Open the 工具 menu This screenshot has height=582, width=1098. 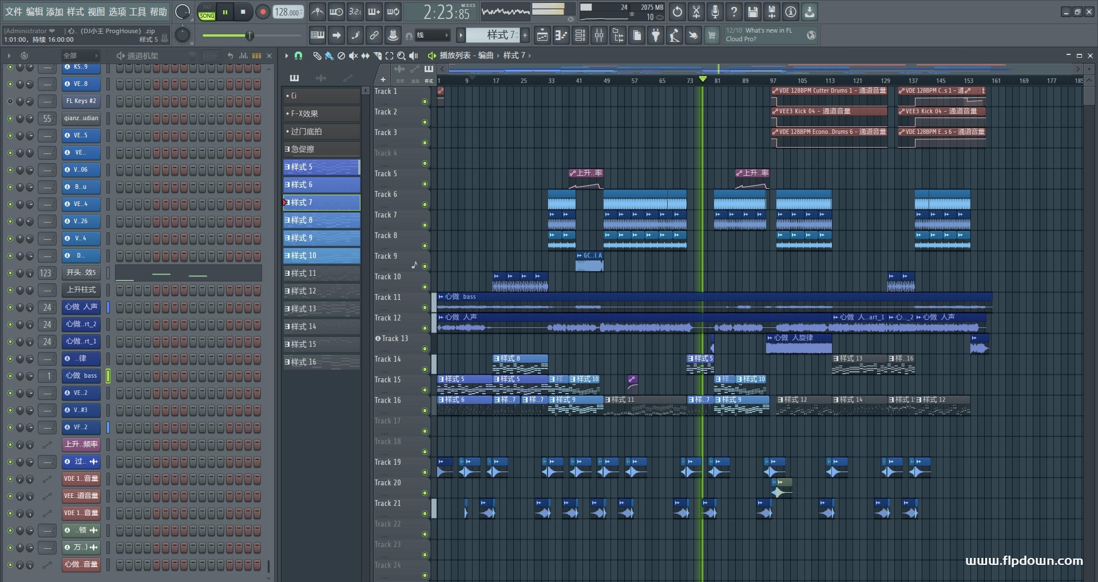[x=138, y=11]
